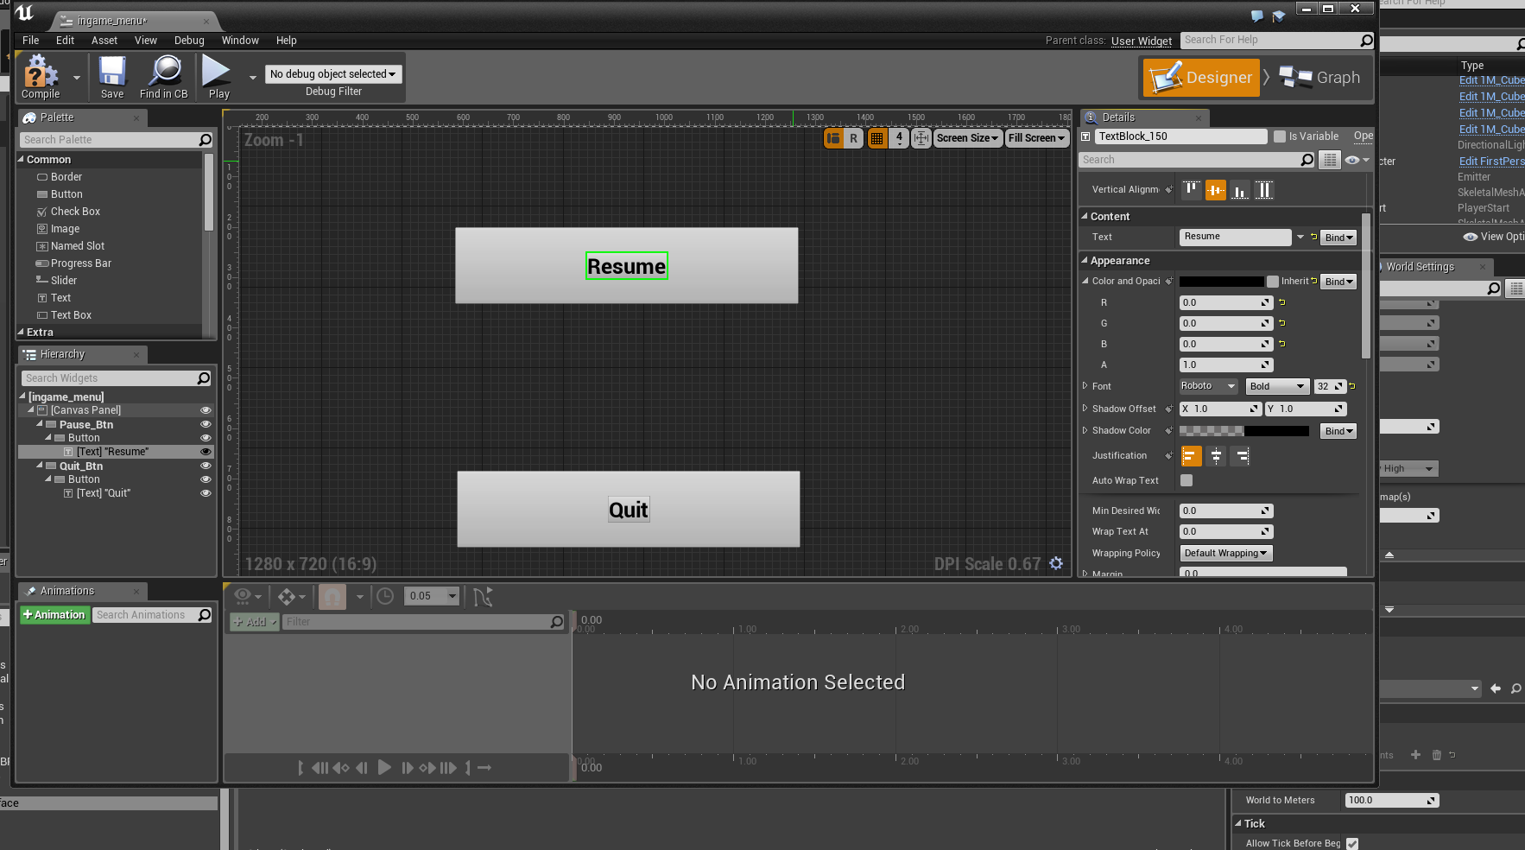Collapse the Pause_Btn hierarchy item
The image size is (1525, 850).
click(x=40, y=424)
